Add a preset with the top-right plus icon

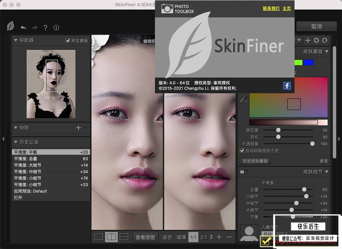(308, 40)
